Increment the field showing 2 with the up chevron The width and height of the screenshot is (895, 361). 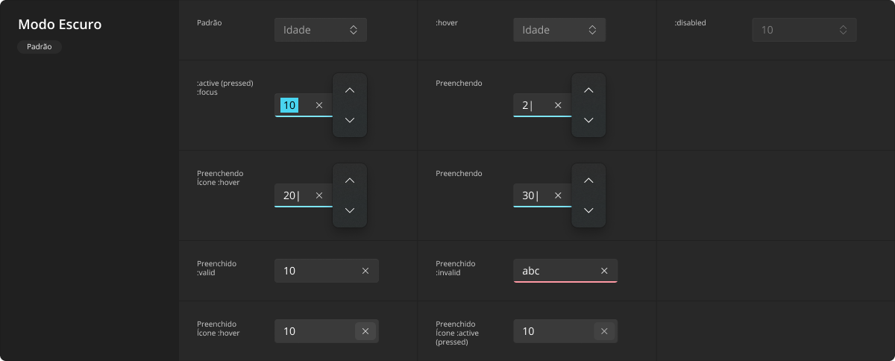point(588,90)
